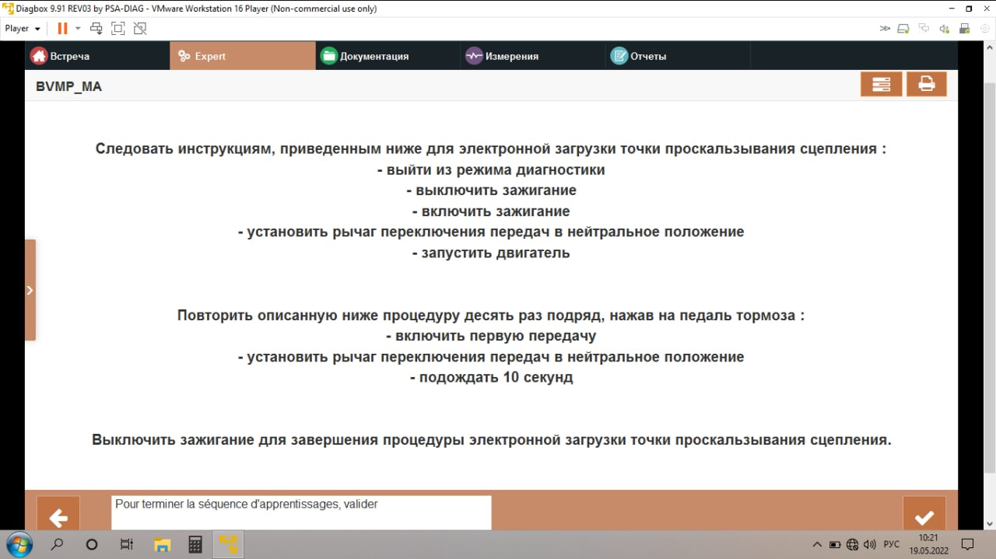Viewport: 996px width, 559px height.
Task: Go back with the left arrow button
Action: pyautogui.click(x=58, y=515)
